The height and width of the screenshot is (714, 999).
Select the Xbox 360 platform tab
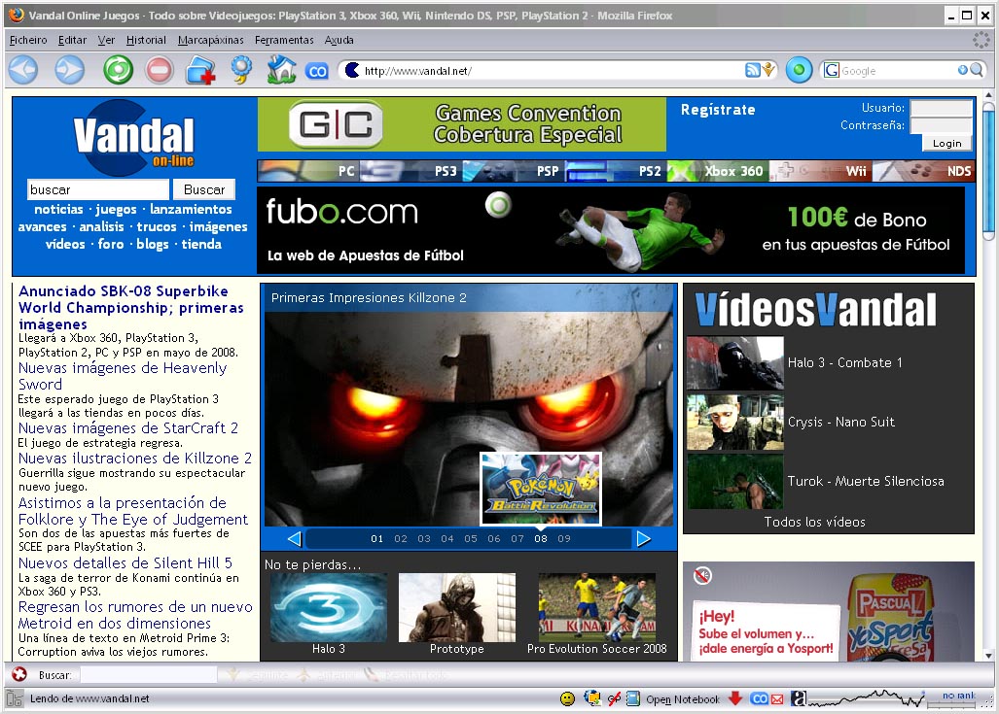click(x=718, y=171)
